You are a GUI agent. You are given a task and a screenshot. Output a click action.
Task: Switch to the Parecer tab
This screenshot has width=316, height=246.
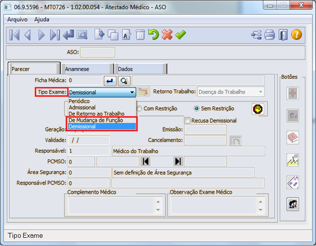pos(34,69)
